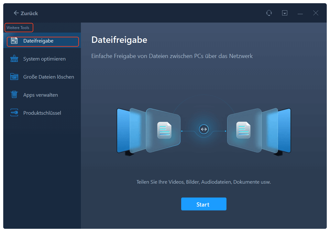Open the System optimieren sidebar label
The image size is (330, 232).
pos(44,59)
